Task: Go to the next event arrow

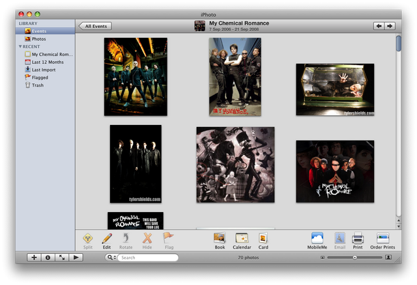Action: point(390,26)
